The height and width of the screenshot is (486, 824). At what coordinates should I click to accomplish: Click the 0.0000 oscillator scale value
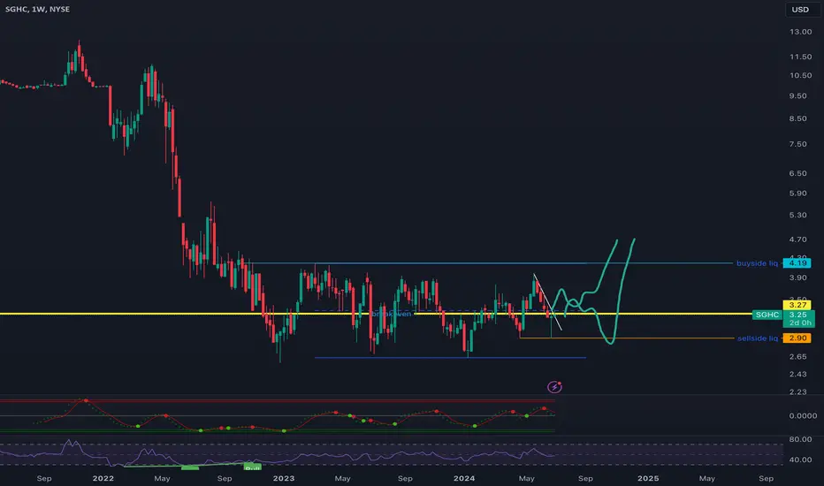pos(803,415)
